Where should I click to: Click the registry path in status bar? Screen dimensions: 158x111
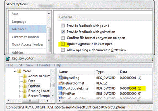click(x=66, y=107)
